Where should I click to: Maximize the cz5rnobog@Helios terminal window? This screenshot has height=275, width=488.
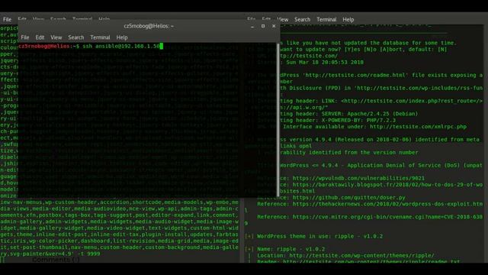263,26
